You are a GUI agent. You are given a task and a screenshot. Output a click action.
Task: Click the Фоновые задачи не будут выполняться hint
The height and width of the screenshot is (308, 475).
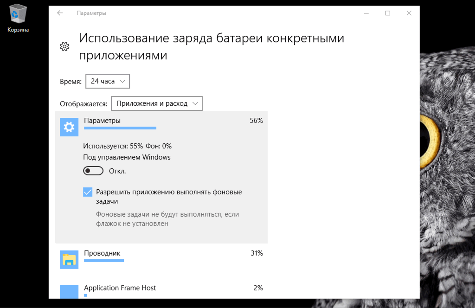pos(167,219)
